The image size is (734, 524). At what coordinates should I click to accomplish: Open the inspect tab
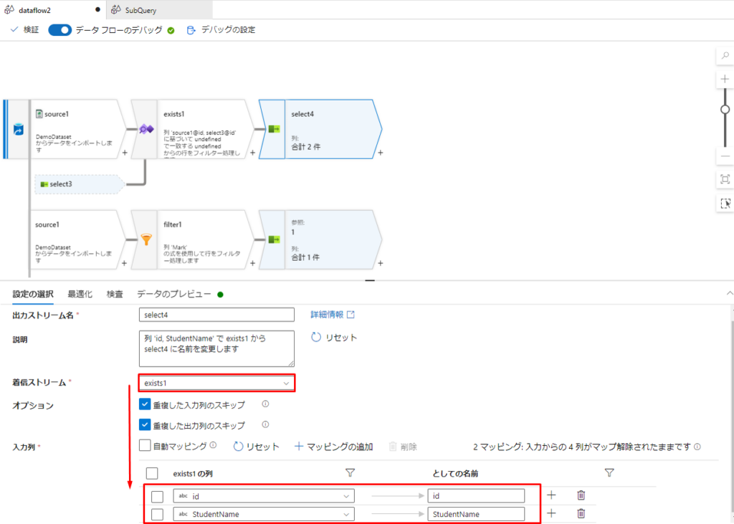pyautogui.click(x=115, y=294)
